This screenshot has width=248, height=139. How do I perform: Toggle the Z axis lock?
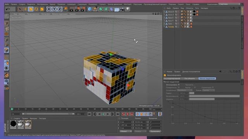click(60, 9)
